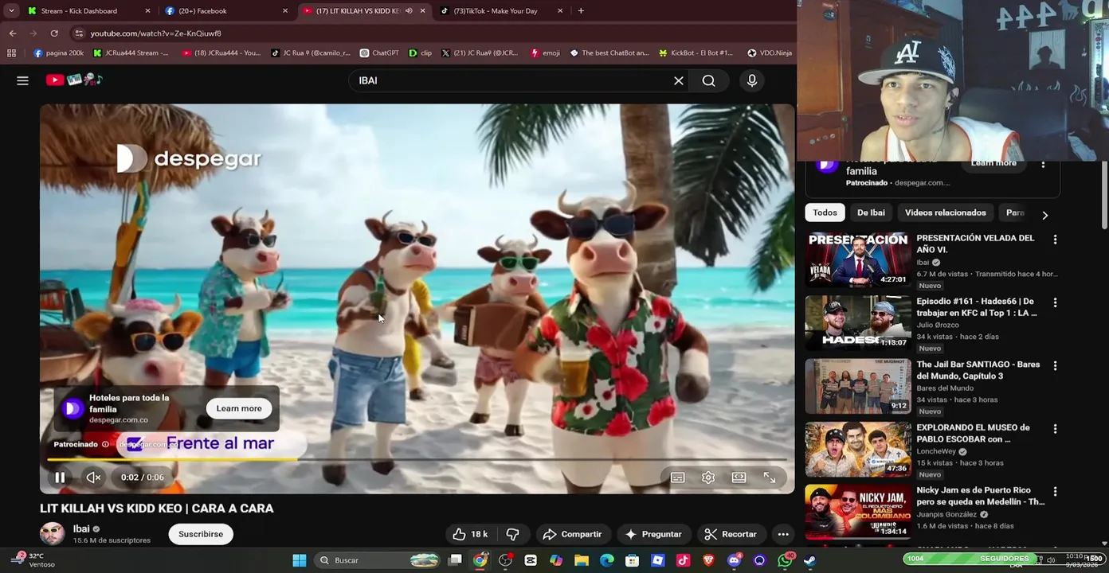Screen dimensions: 1109x573
Task: Open EXPLORANDO EL MUSEO de PABLO ESCOBAR title
Action: pyautogui.click(x=973, y=433)
